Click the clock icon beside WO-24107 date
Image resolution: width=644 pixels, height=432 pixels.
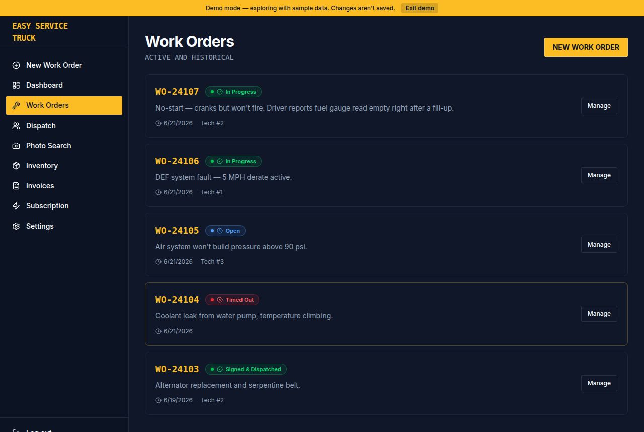158,123
